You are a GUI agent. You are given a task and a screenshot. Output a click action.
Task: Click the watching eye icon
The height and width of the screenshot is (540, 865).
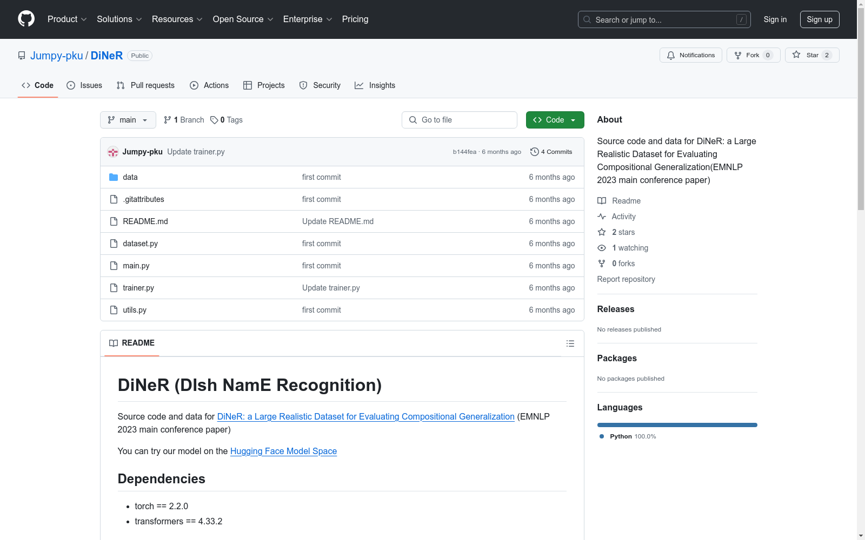coord(602,248)
